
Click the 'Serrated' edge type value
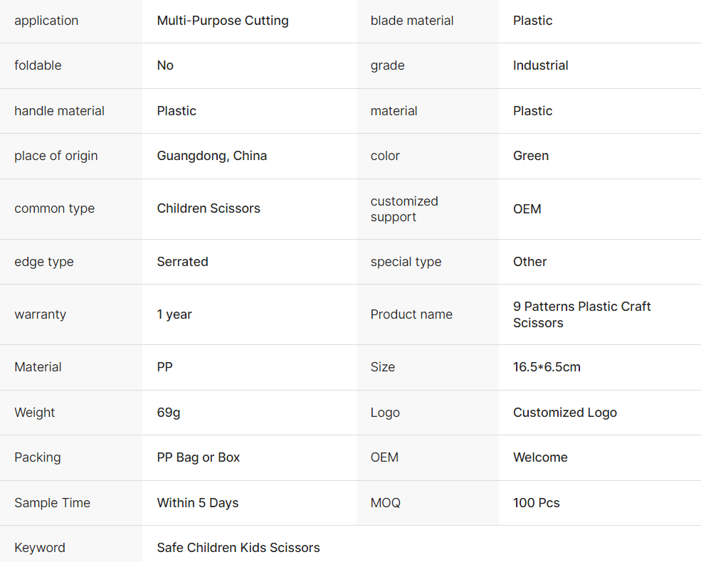click(x=183, y=262)
